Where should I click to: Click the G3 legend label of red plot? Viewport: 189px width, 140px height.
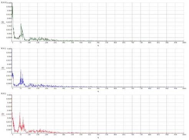[3, 114]
